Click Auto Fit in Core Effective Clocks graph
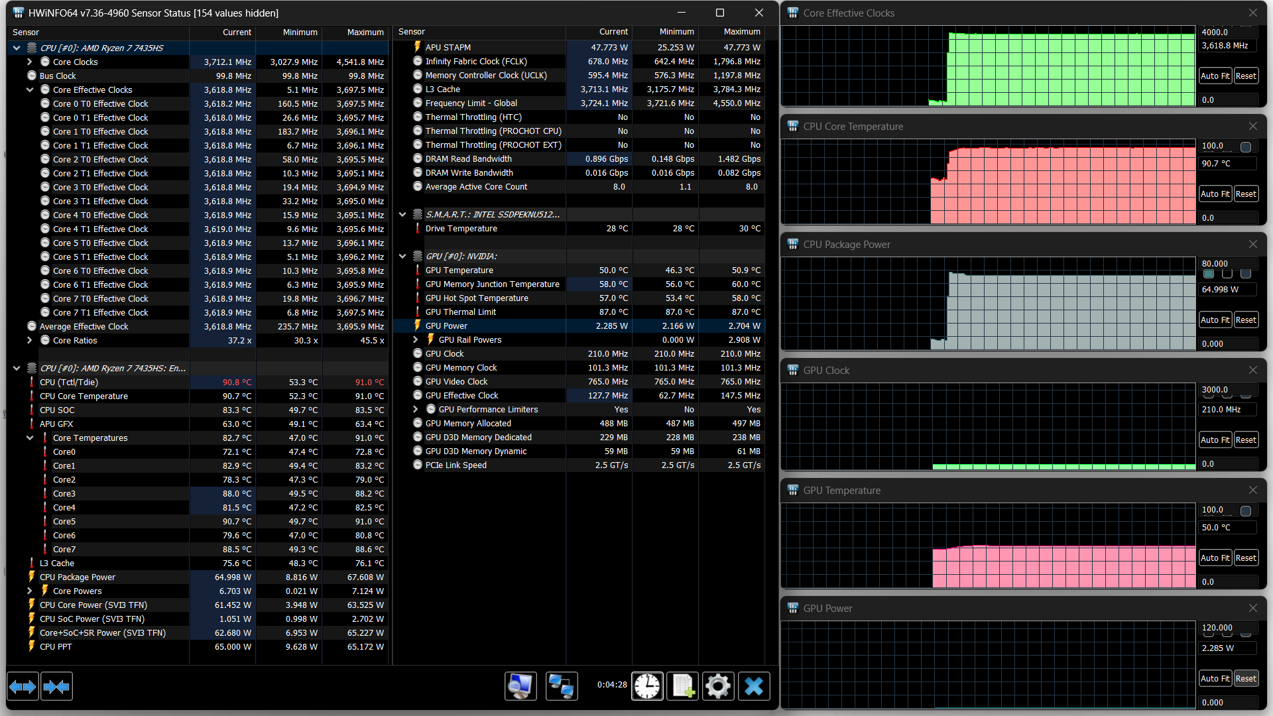Image resolution: width=1273 pixels, height=716 pixels. point(1215,76)
